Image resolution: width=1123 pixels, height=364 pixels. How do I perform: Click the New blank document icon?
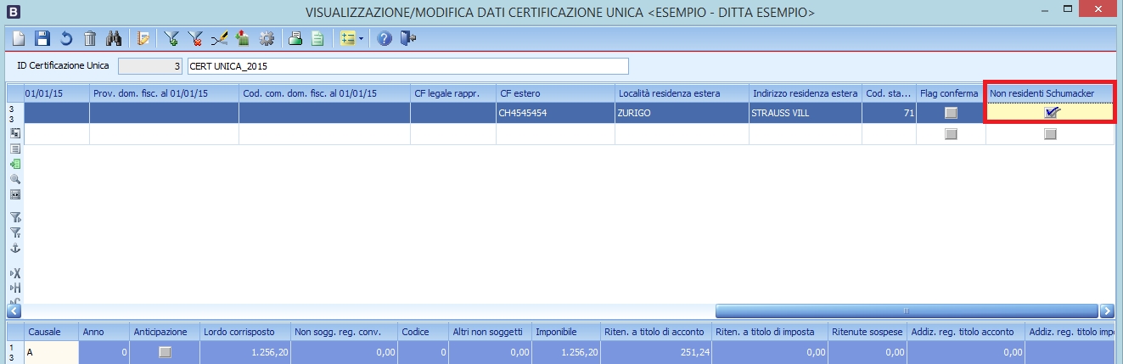tap(19, 38)
